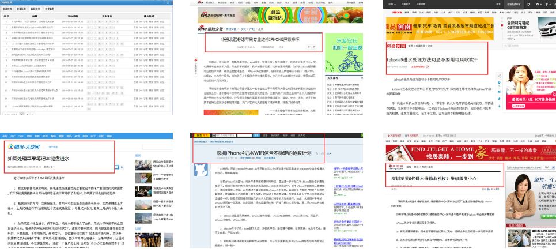
Task: Click the 腾讯·大成网 logo
Action: [x=24, y=147]
